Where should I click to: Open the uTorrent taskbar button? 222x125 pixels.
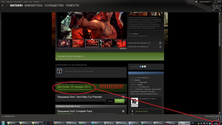[147, 123]
